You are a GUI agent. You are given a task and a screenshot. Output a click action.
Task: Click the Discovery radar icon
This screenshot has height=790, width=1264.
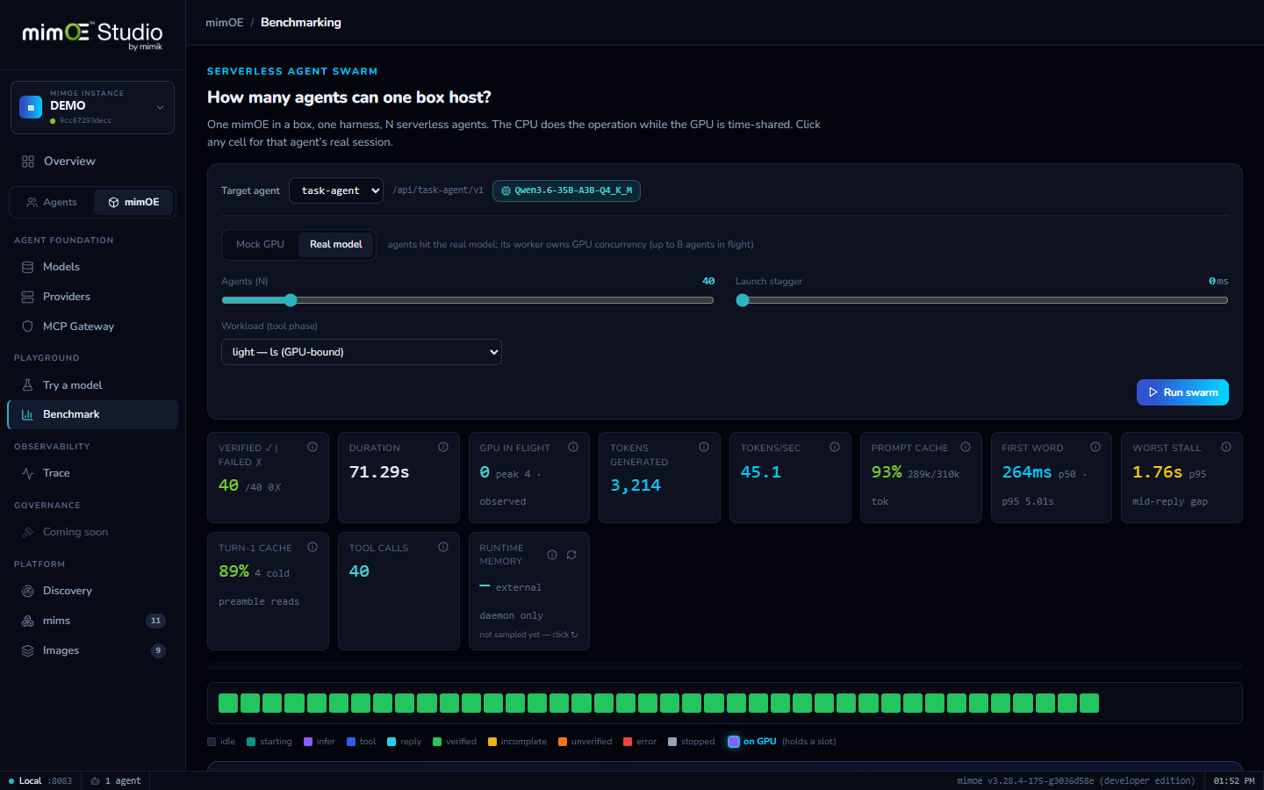point(27,591)
